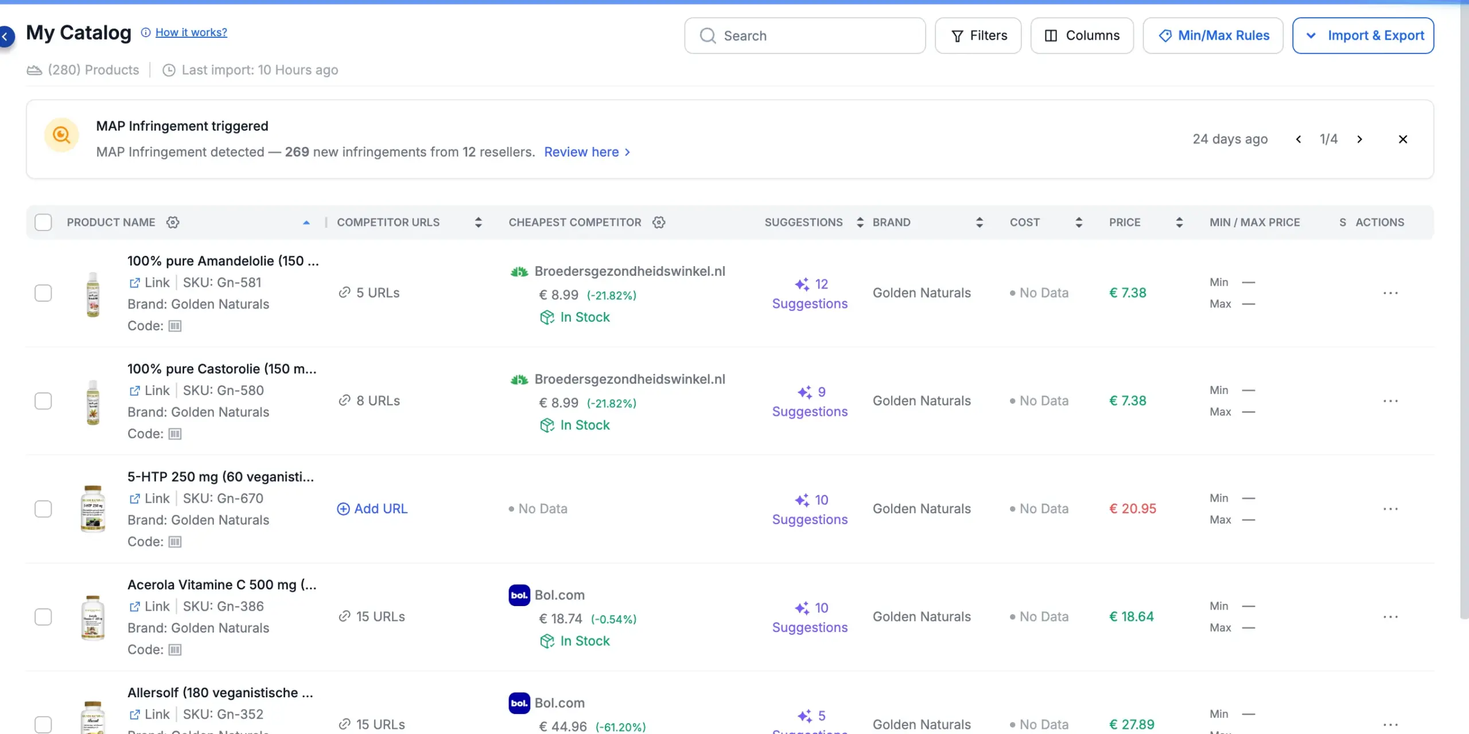Open 12 Suggestions for Amandelolie

810,294
